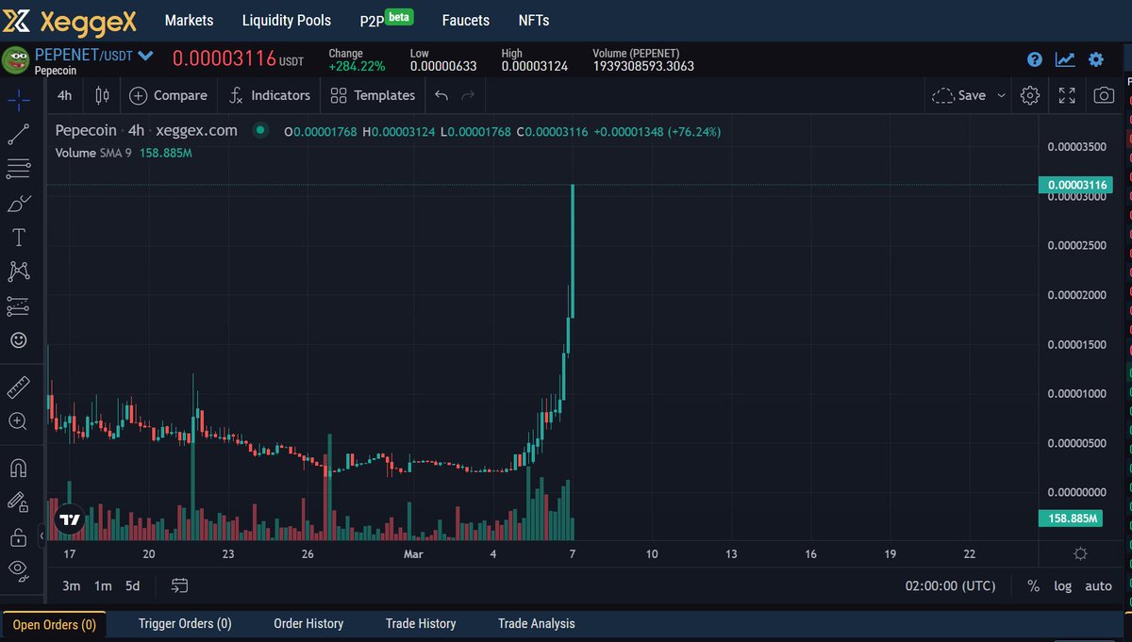This screenshot has width=1132, height=642.
Task: Switch chart to fullscreen mode
Action: pyautogui.click(x=1067, y=95)
